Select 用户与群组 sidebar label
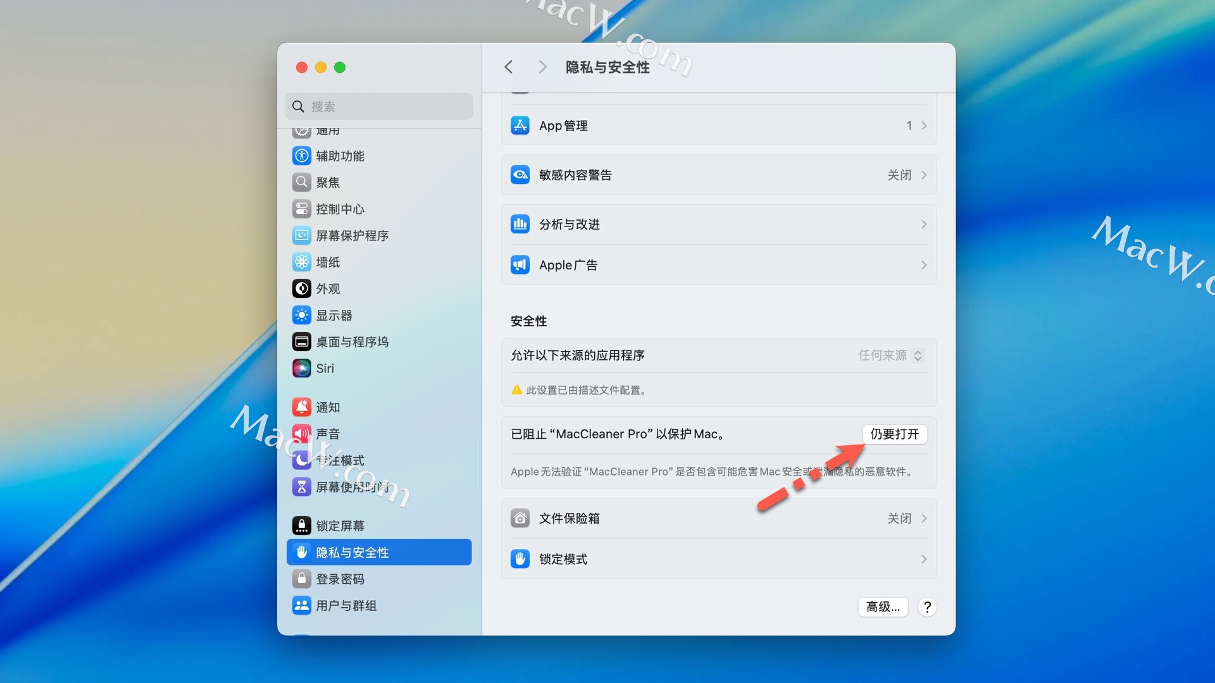 coord(346,605)
